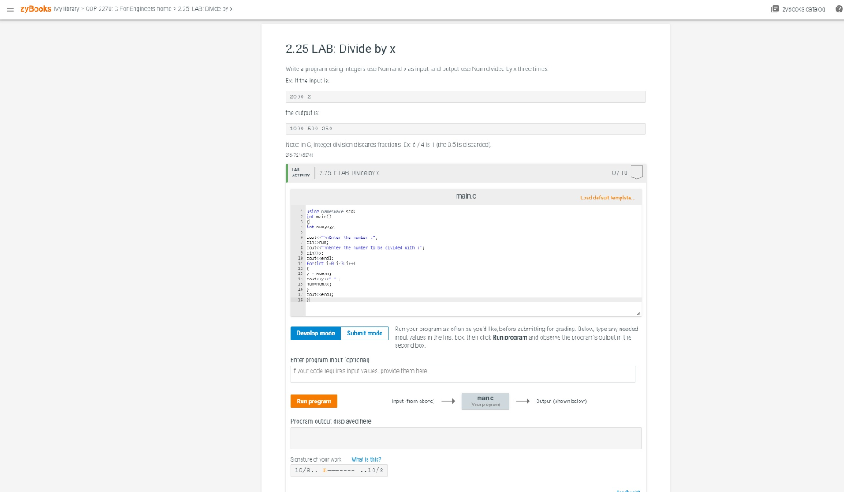Select the Develop mode tab
844x492 pixels.
coord(314,333)
